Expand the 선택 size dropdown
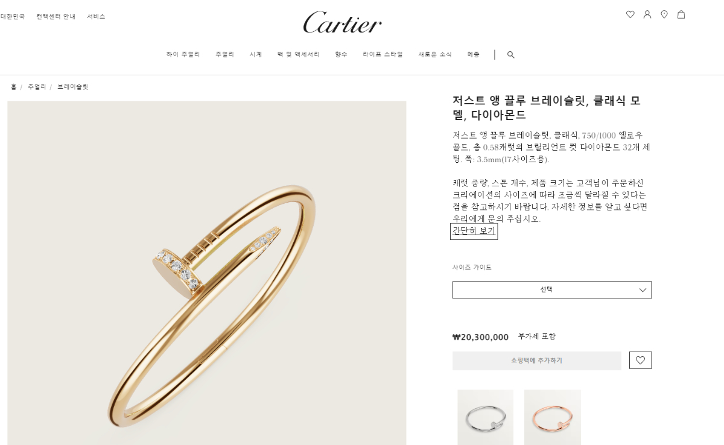 click(x=552, y=289)
